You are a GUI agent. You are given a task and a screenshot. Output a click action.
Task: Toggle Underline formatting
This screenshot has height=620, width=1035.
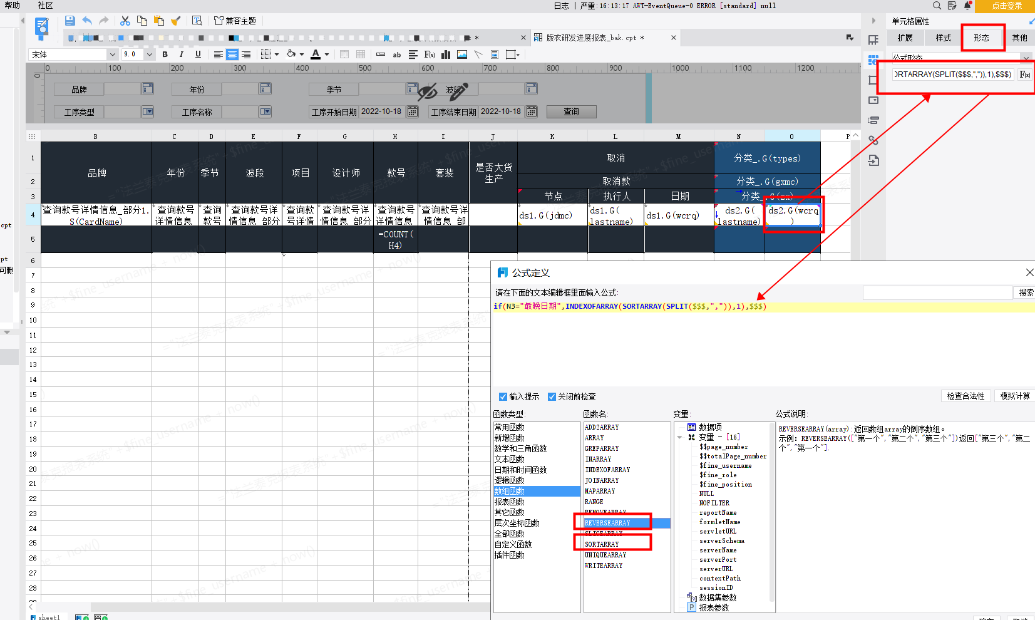[198, 54]
